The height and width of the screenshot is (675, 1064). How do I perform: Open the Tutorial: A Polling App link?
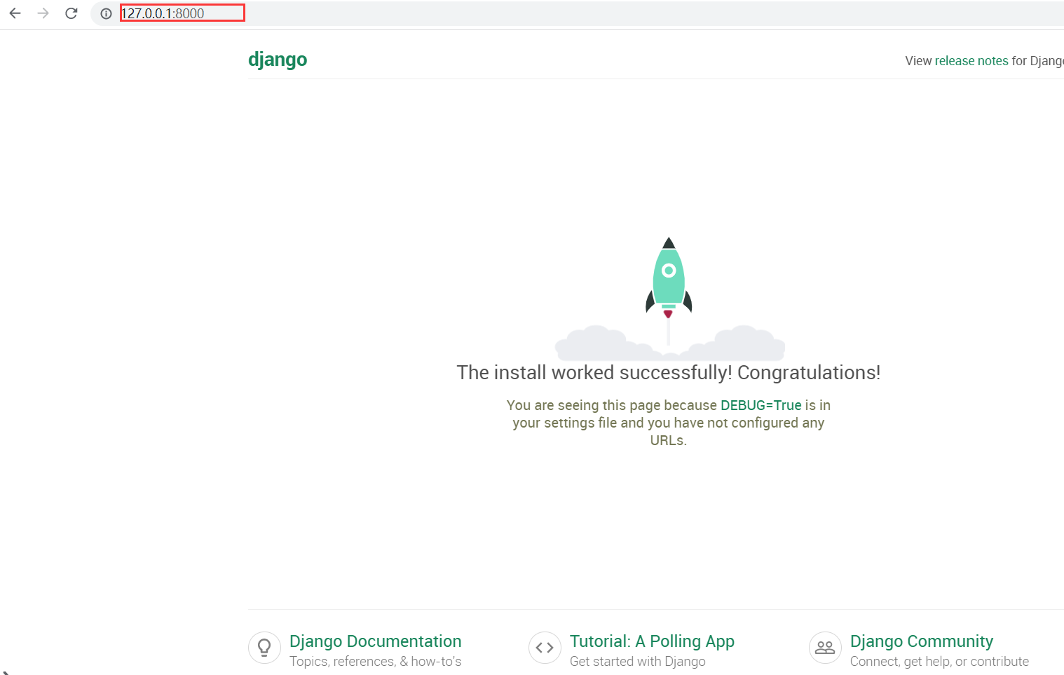tap(652, 641)
